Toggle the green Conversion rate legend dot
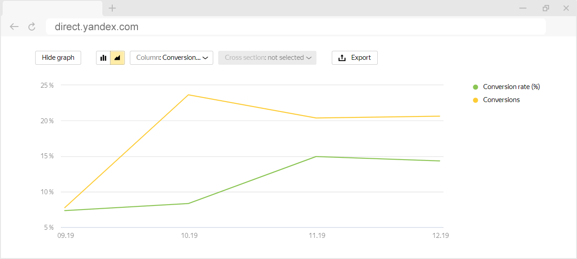The image size is (577, 259). coord(475,87)
